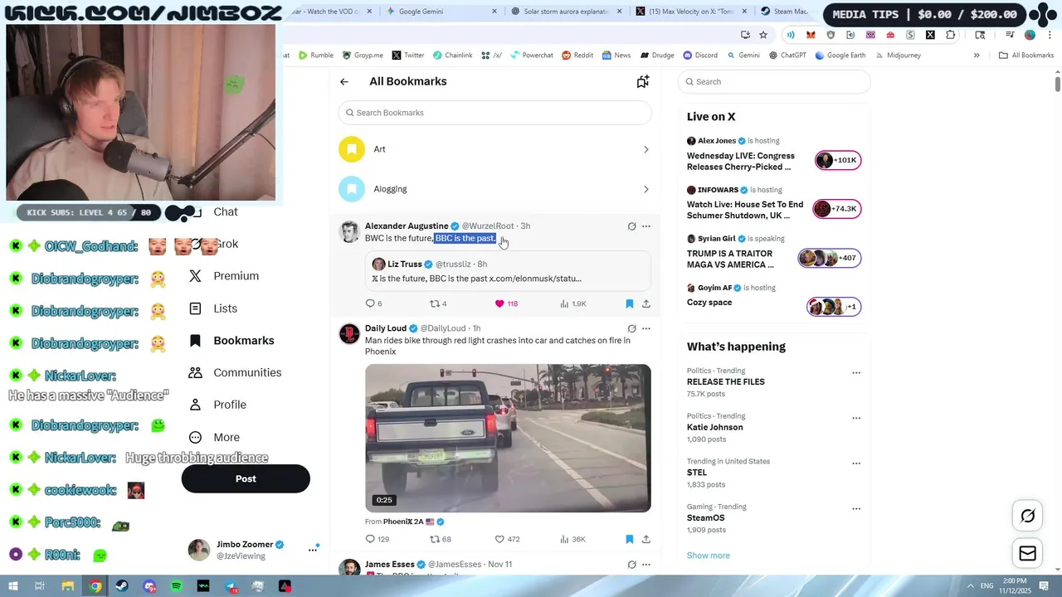Remove bookmark from Alexander Augustine's post
The image size is (1062, 597).
click(629, 303)
